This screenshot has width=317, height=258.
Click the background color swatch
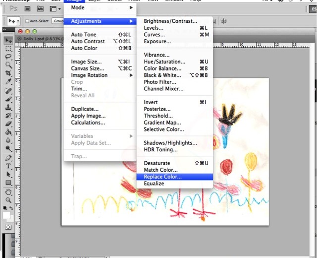click(11, 219)
